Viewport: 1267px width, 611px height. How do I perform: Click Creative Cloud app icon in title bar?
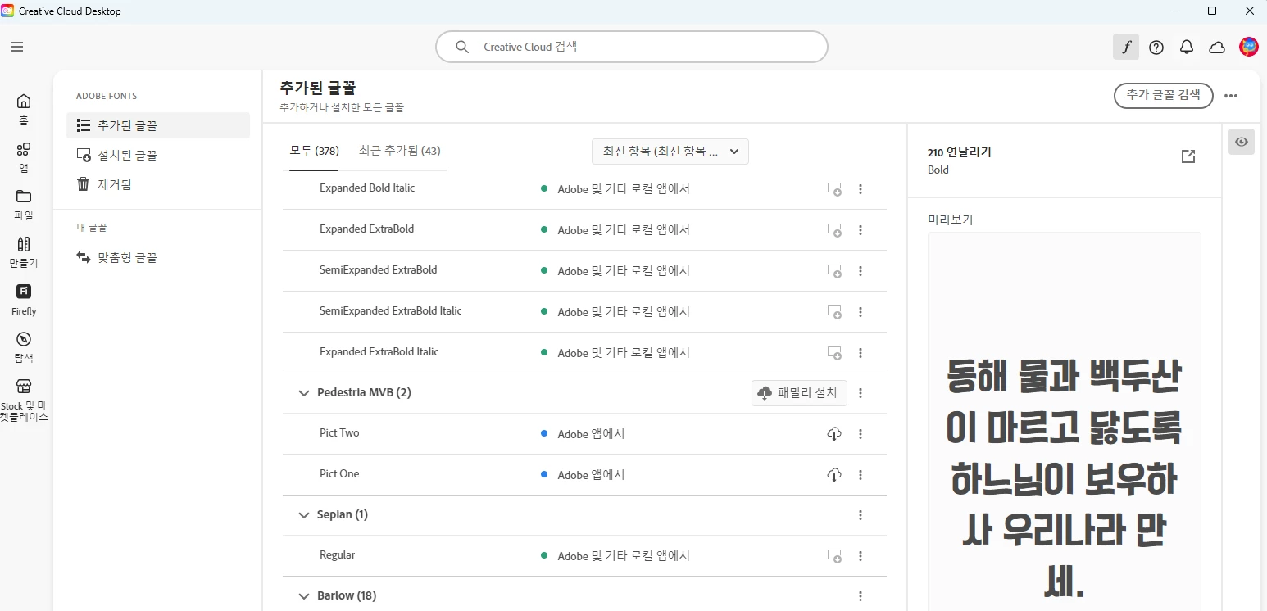point(8,11)
